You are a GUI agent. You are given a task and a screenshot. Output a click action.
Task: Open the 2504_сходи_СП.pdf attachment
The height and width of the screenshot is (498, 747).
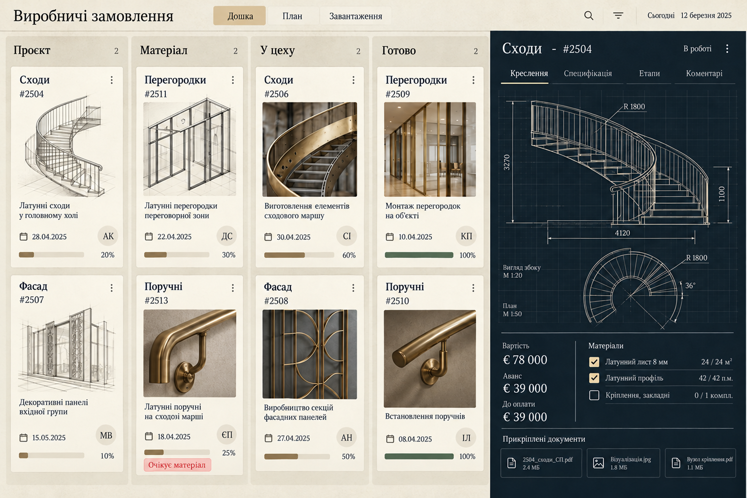pos(541,463)
